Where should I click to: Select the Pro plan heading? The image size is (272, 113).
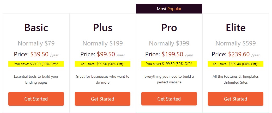click(x=169, y=28)
